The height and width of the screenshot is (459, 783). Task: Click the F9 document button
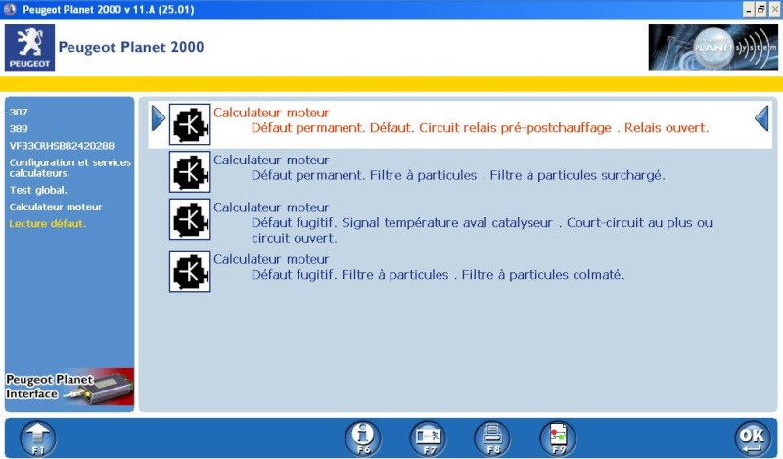point(558,438)
